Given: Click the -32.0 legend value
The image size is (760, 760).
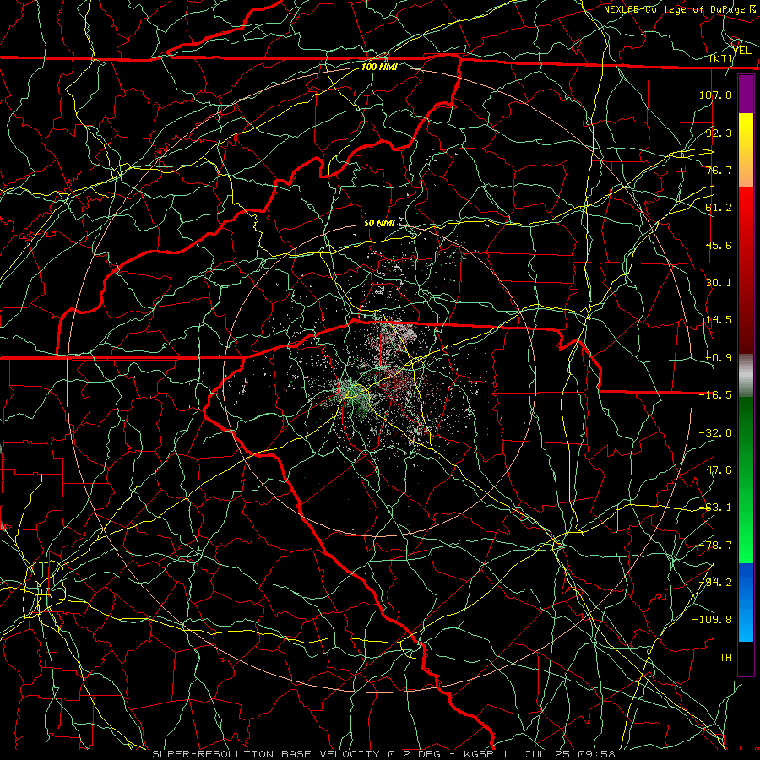Looking at the screenshot, I should tap(715, 433).
